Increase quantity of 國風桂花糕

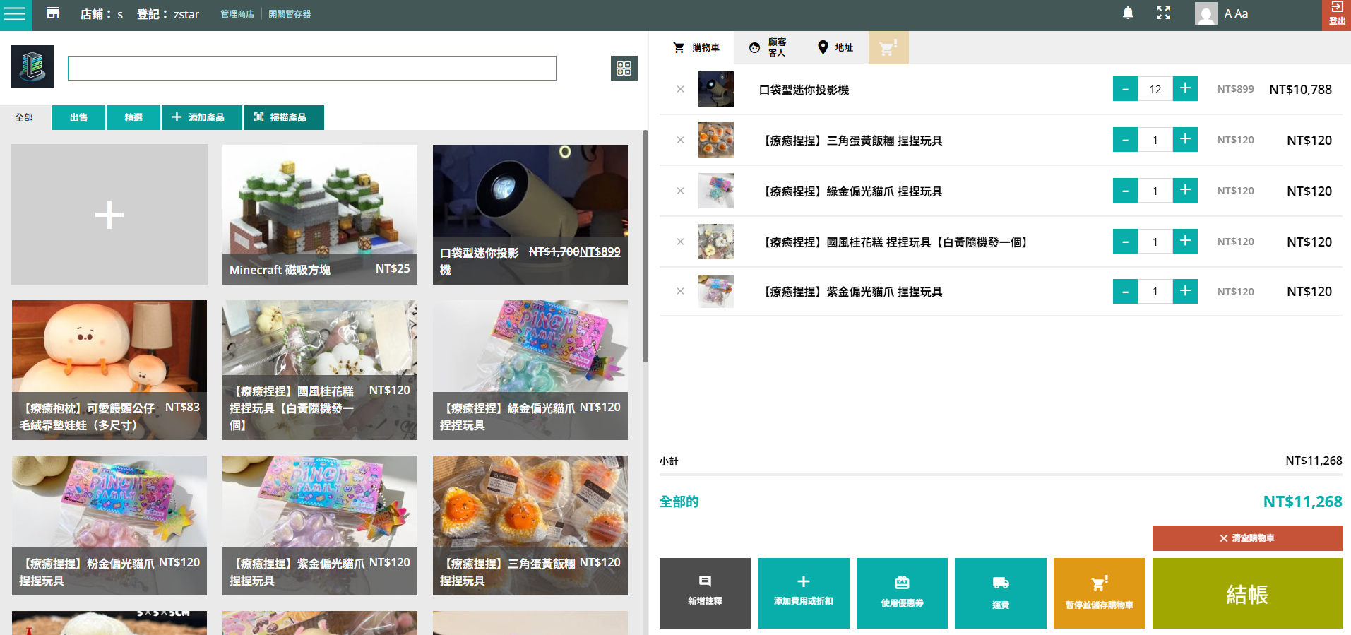click(1185, 242)
